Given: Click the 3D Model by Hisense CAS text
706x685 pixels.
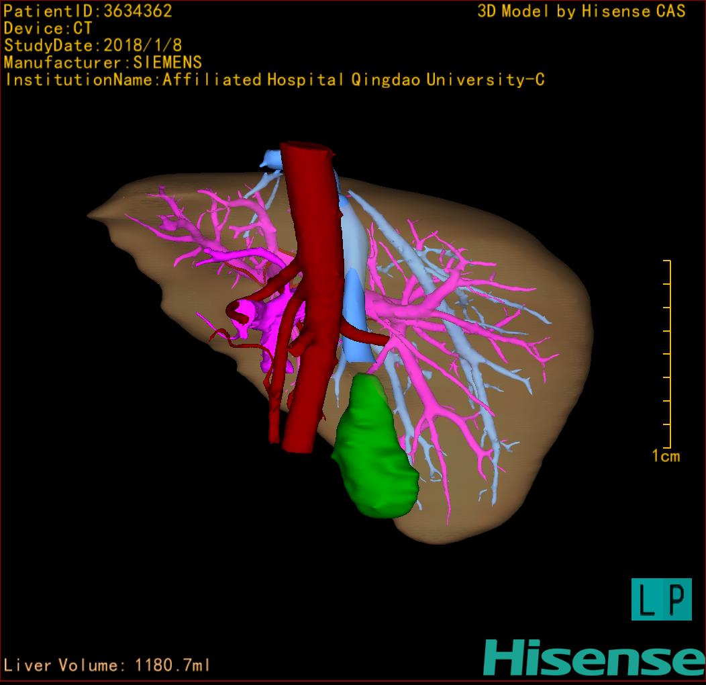Looking at the screenshot, I should (x=581, y=11).
